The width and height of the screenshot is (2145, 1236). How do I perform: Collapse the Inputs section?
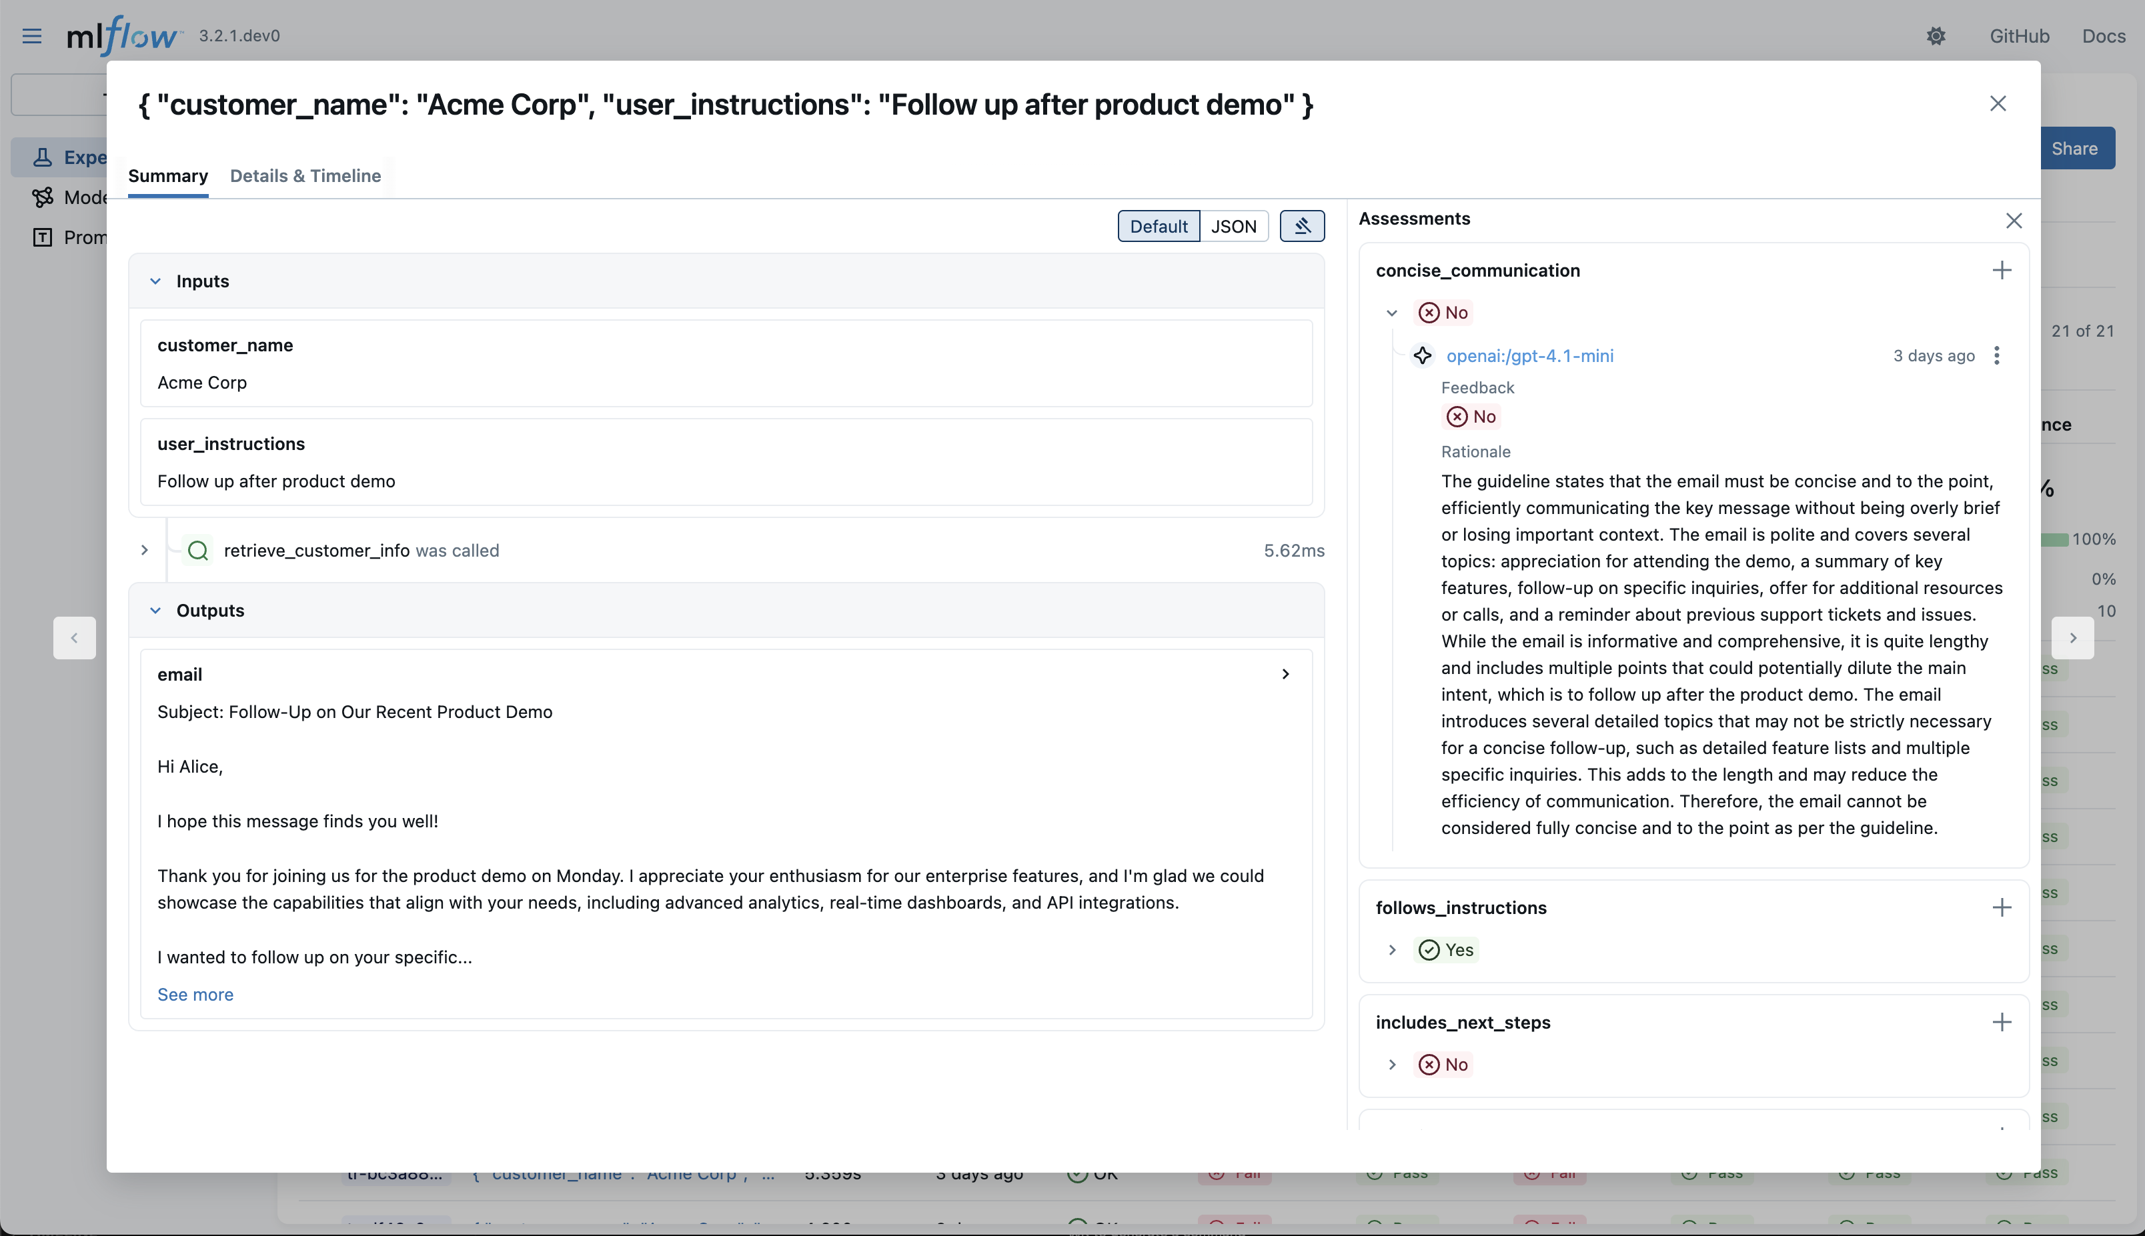155,281
